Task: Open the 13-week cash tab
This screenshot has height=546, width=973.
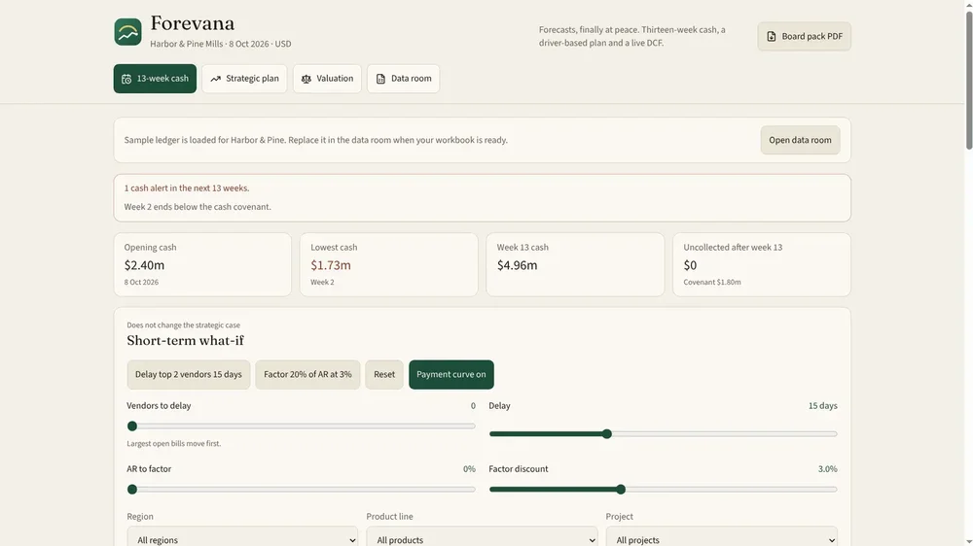Action: [155, 79]
